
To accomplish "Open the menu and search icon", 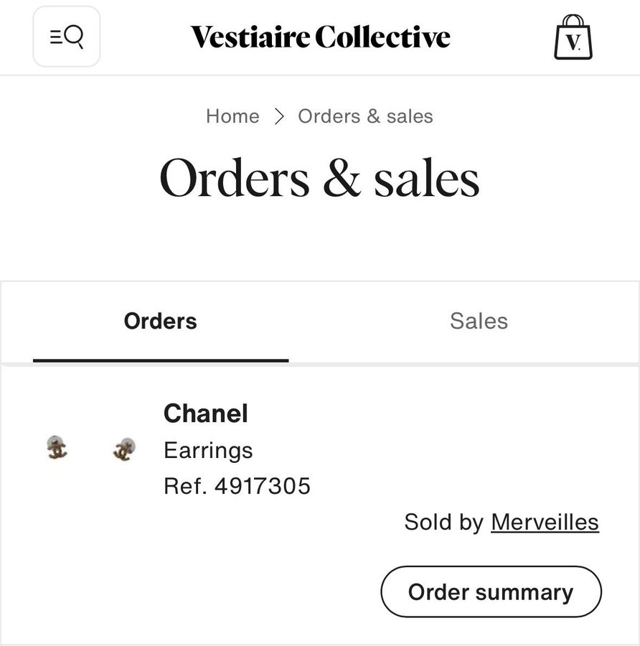I will pyautogui.click(x=67, y=37).
